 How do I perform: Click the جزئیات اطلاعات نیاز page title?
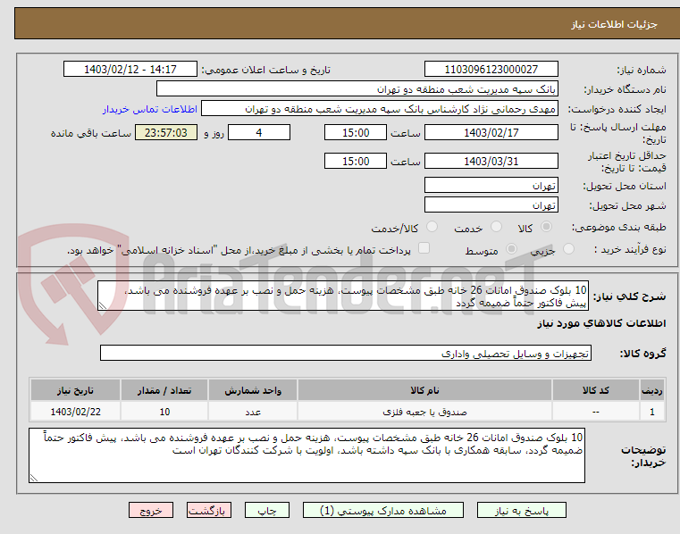click(x=614, y=24)
